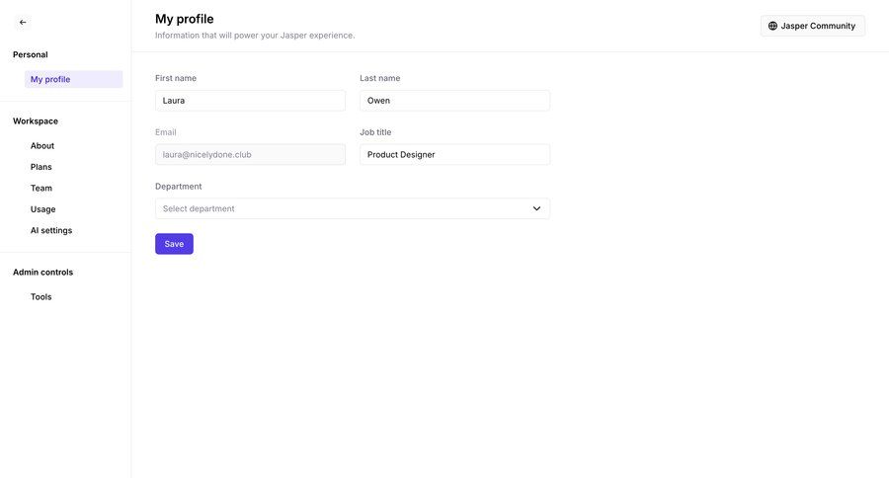The height and width of the screenshot is (478, 889).
Task: Open AI settings in sidebar
Action: tap(51, 230)
